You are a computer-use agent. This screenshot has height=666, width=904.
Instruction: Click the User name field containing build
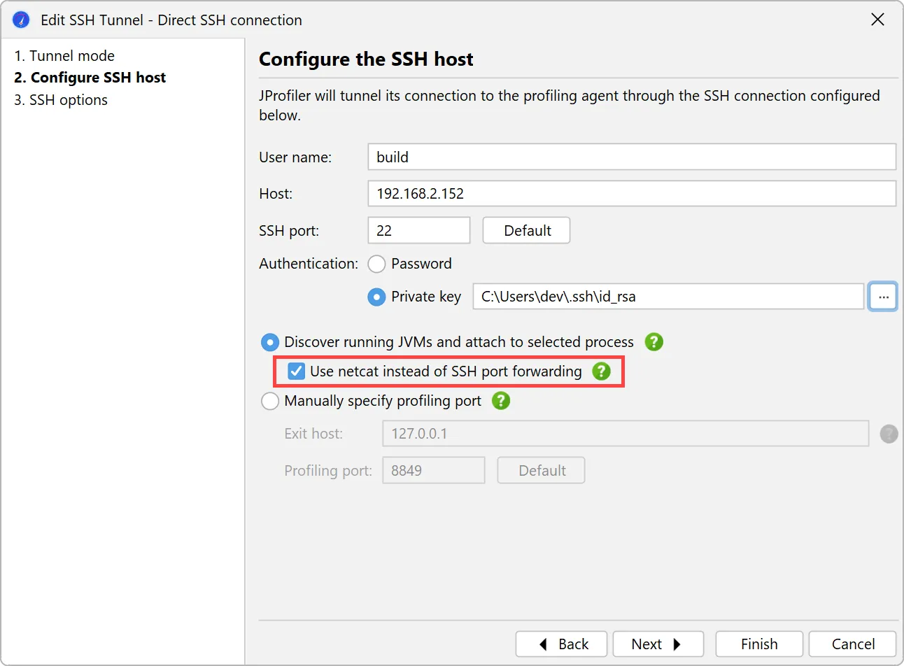(632, 157)
